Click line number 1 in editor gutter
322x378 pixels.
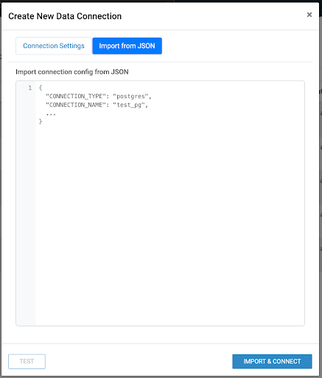point(30,88)
